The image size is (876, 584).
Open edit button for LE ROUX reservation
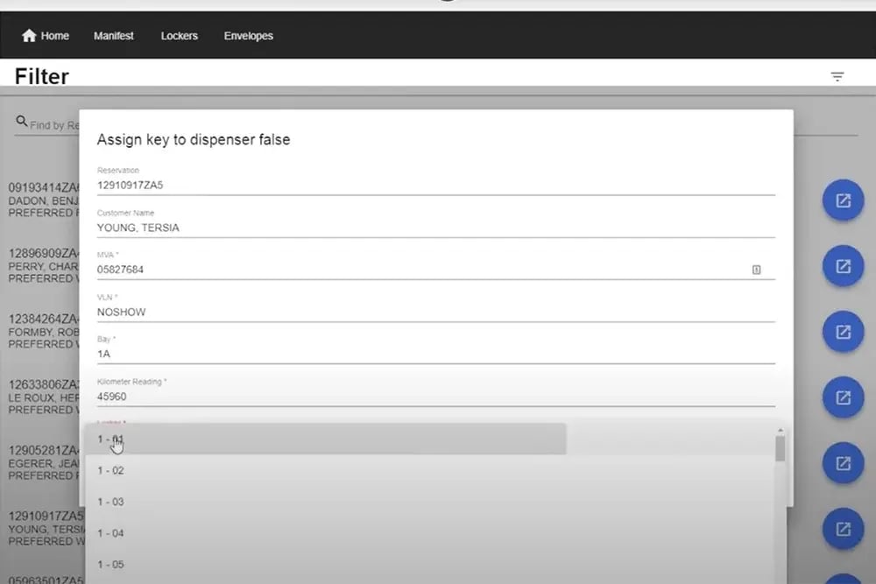(843, 398)
